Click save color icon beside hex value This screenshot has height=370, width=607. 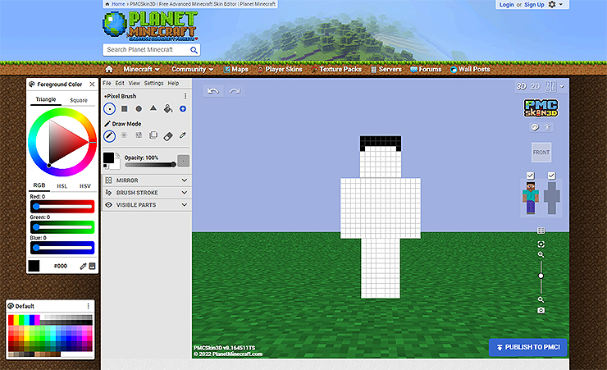click(92, 266)
